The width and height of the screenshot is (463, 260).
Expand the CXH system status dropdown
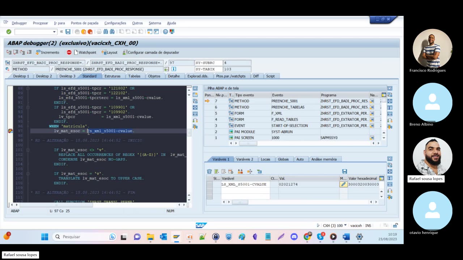tap(345, 226)
